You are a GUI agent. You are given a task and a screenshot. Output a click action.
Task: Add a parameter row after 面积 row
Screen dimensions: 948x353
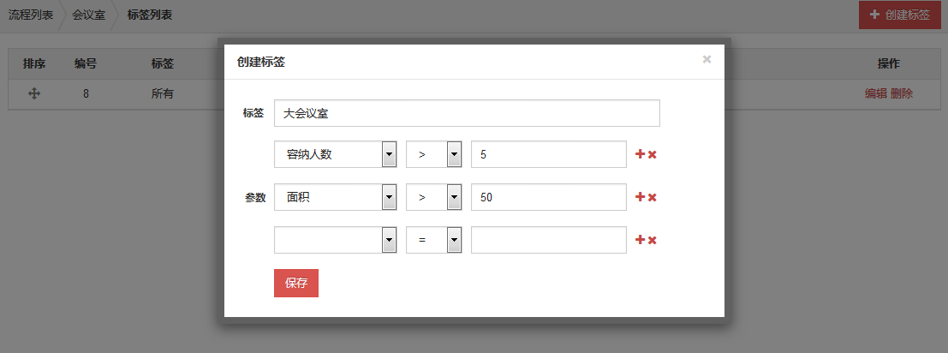(640, 197)
